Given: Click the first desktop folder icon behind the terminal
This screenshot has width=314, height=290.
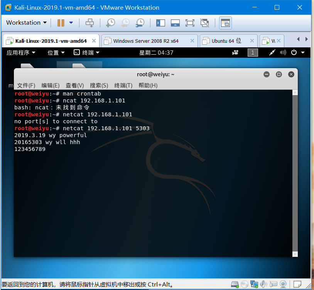Looking at the screenshot, I should (x=27, y=65).
